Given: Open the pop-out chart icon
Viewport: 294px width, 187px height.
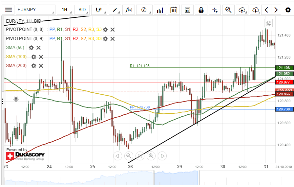Looking at the screenshot, I should tap(268, 23).
